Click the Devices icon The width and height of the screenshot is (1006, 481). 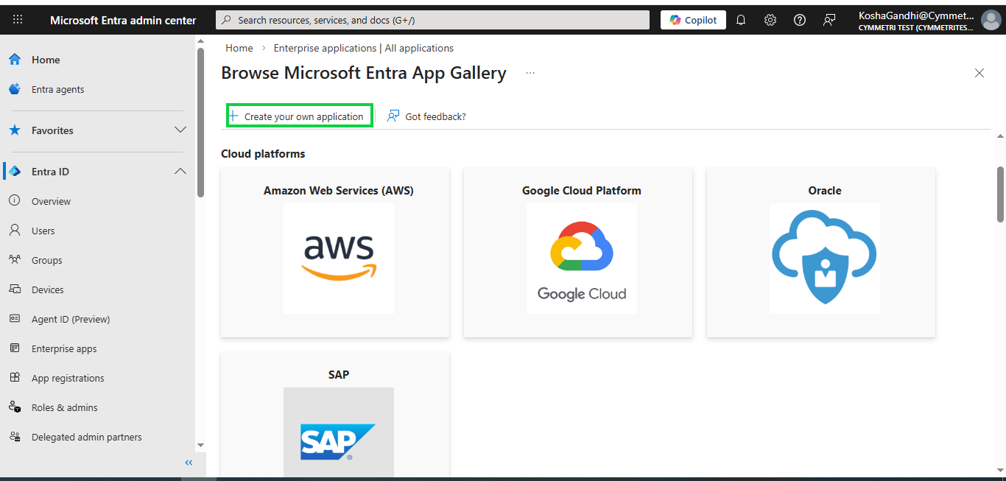click(15, 289)
